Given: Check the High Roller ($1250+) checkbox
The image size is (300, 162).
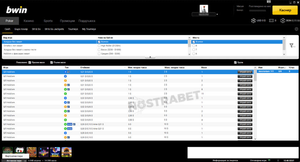Looking at the screenshot, I should (x=99, y=46).
